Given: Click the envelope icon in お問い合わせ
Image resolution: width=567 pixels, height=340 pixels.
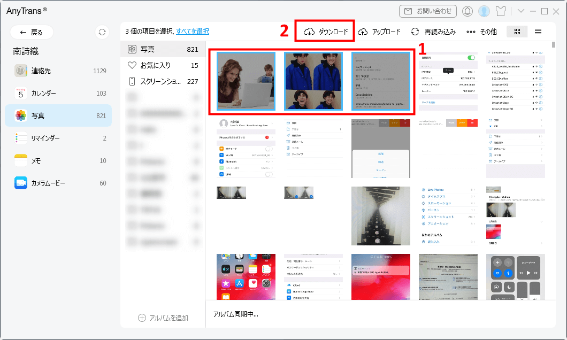Looking at the screenshot, I should [x=408, y=11].
